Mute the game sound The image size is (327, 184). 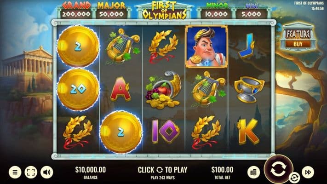(47, 172)
